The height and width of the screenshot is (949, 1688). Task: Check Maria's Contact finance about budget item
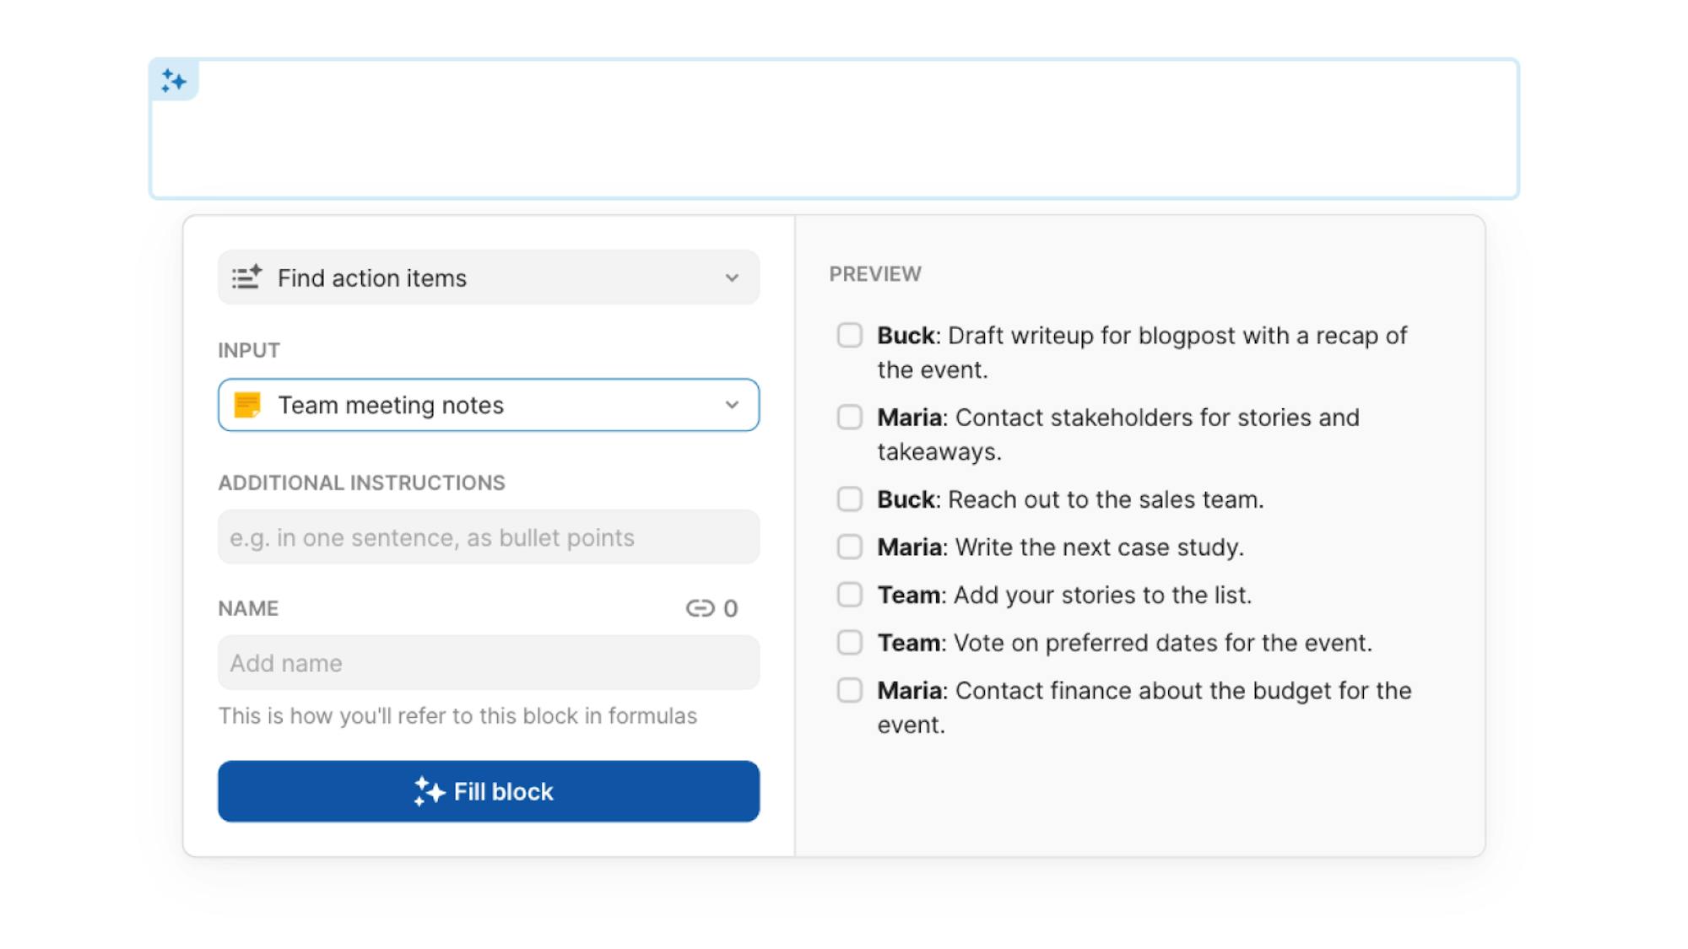tap(849, 690)
